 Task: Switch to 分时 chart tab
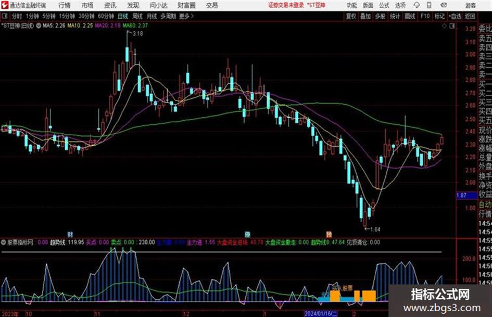point(17,16)
